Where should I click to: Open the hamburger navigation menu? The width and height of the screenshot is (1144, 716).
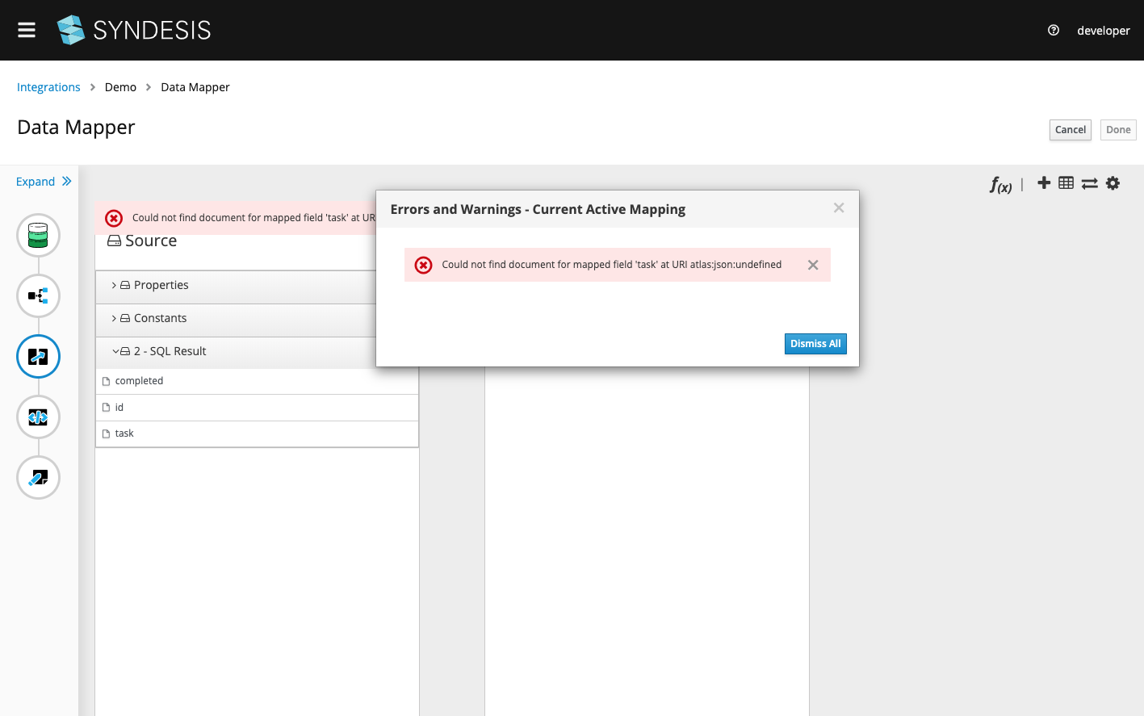tap(27, 30)
